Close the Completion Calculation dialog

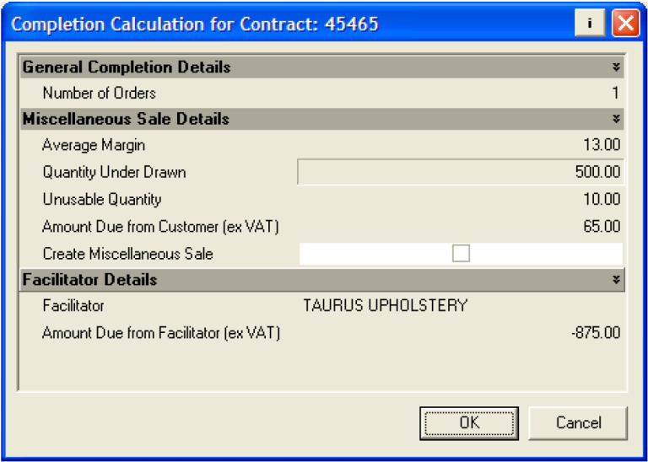[624, 23]
